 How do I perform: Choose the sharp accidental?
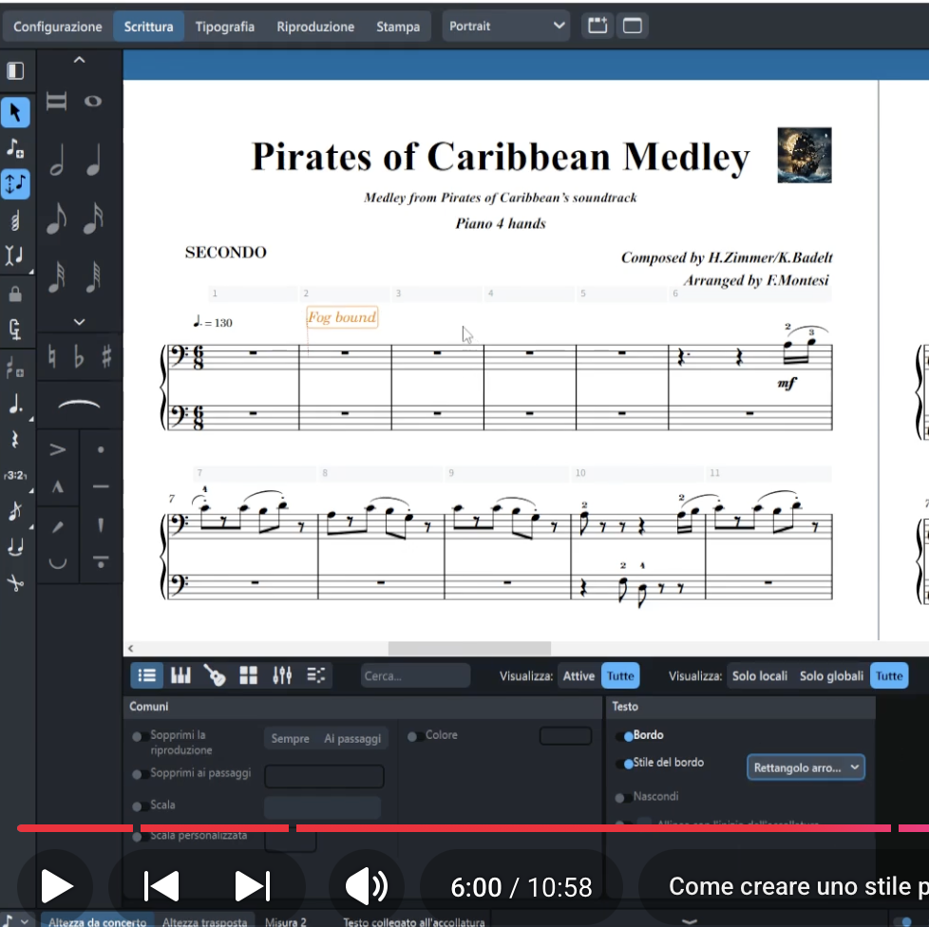pyautogui.click(x=106, y=357)
